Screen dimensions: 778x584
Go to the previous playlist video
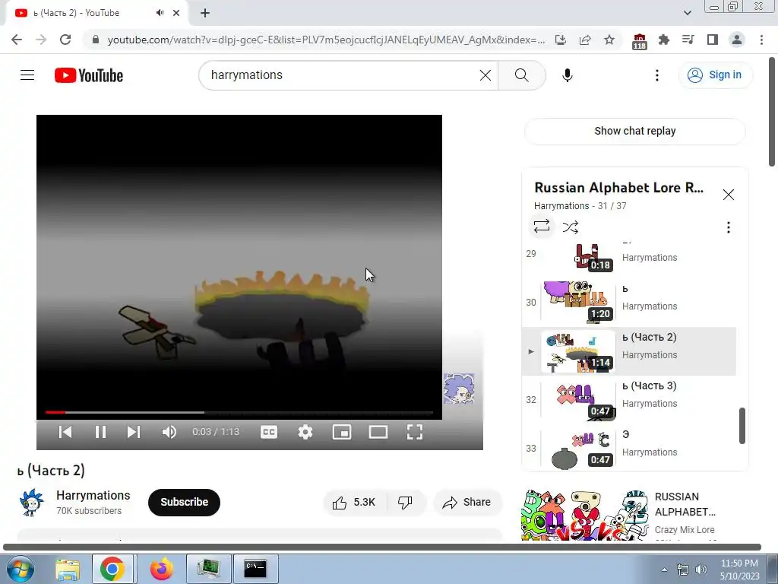65,432
